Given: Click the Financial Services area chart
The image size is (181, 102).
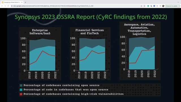Looking at the screenshot, I should [92, 54].
